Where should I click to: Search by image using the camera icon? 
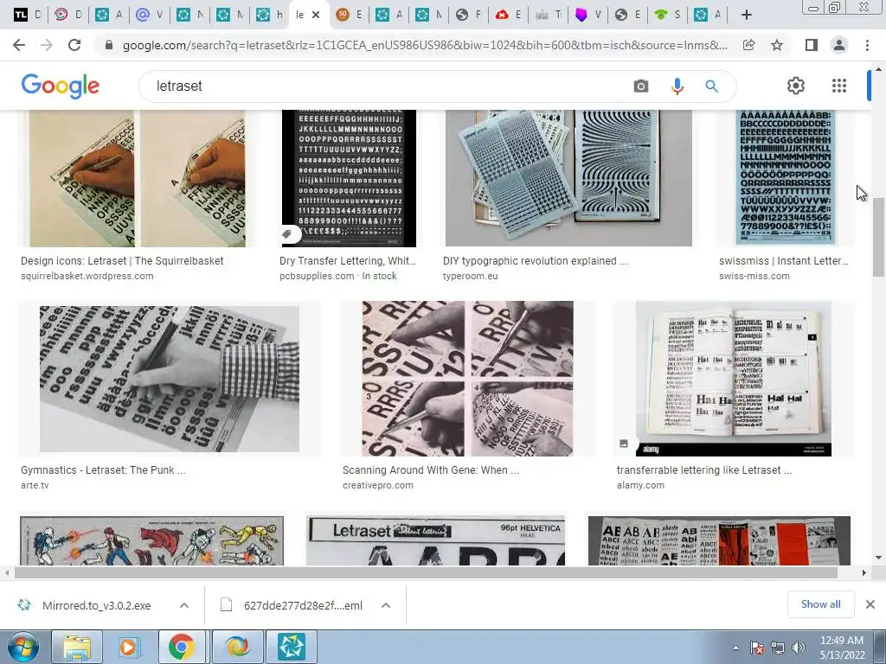(x=641, y=86)
